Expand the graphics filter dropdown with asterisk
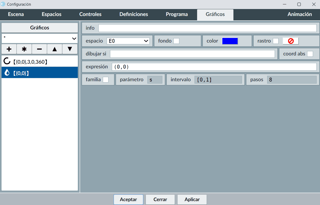Image resolution: width=320 pixels, height=205 pixels. click(x=40, y=38)
